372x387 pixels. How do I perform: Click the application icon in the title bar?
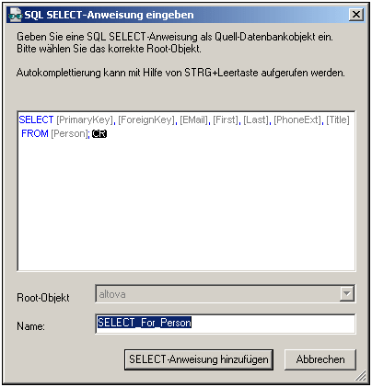tap(15, 15)
